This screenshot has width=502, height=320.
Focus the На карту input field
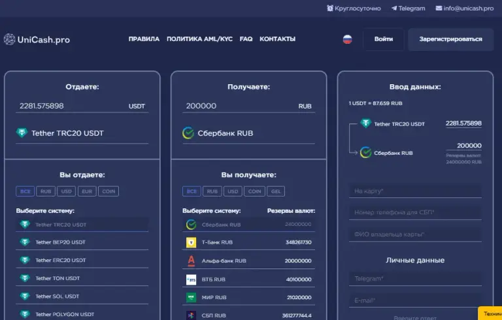click(x=415, y=191)
